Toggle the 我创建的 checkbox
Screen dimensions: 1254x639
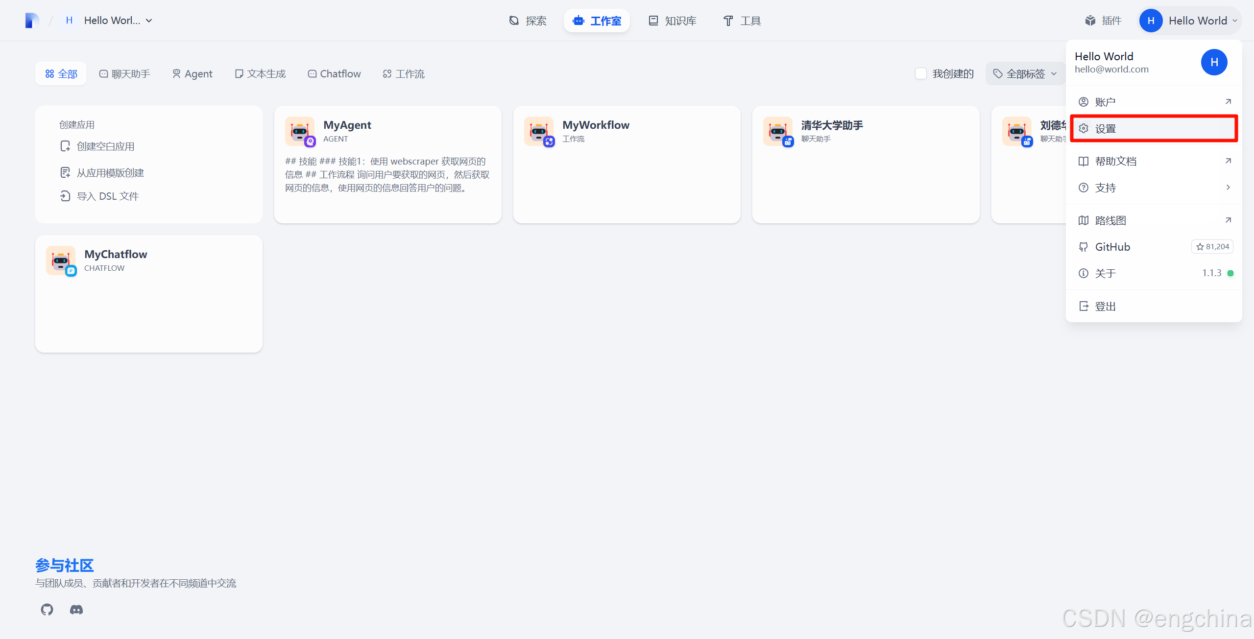click(921, 73)
